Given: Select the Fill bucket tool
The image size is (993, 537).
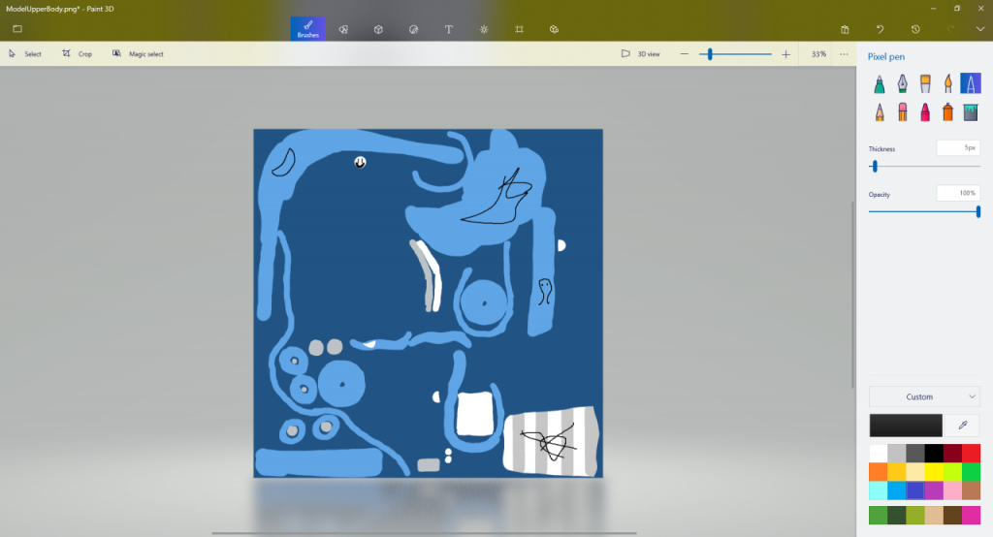Looking at the screenshot, I should pyautogui.click(x=971, y=112).
